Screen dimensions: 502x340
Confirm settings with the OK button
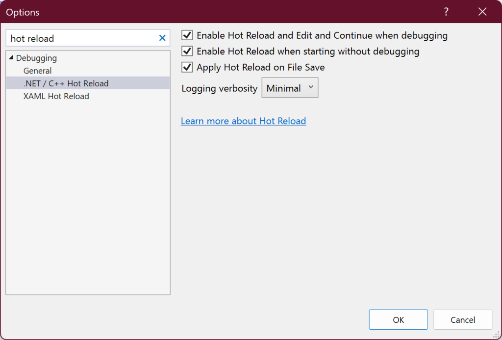click(x=398, y=319)
